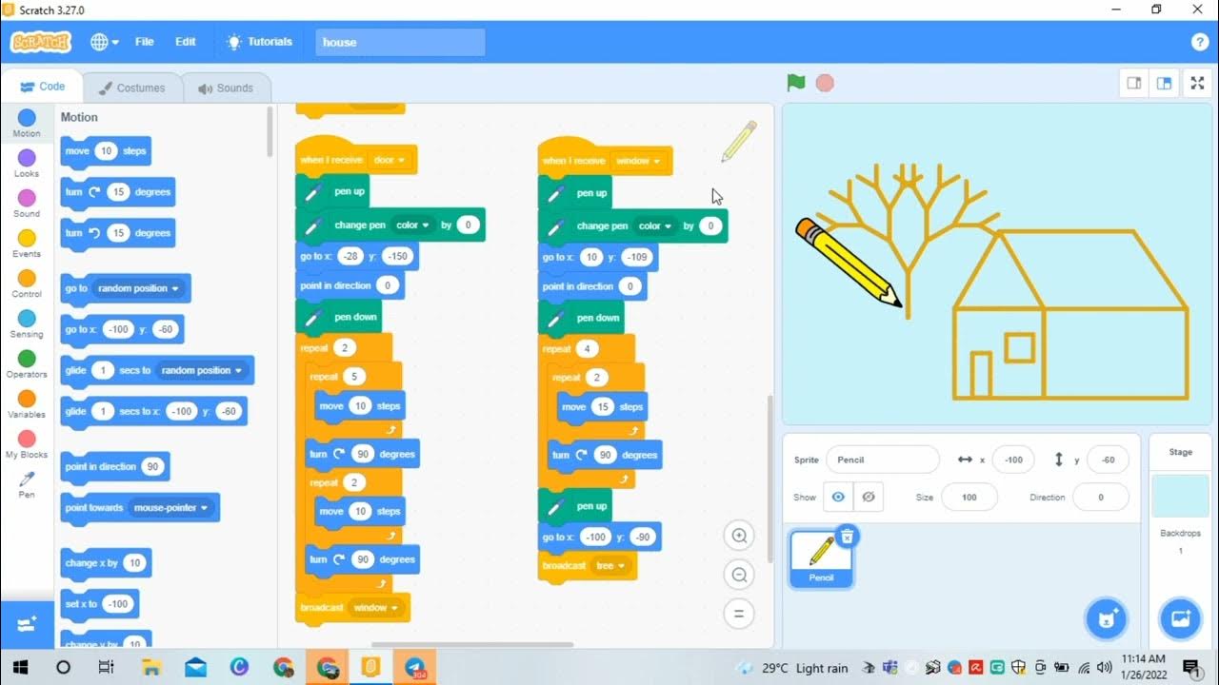Open Telegram from the taskbar
Viewport: 1219px width, 685px height.
414,667
